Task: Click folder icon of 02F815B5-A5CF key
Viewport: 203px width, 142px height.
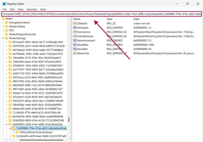Action: [10, 46]
